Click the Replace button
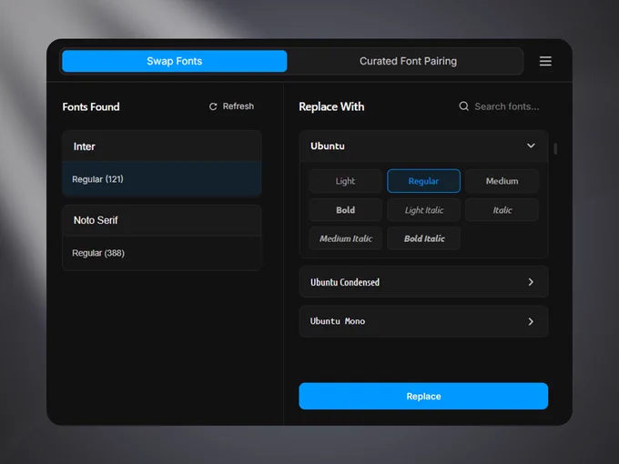619x464 pixels. (x=423, y=396)
